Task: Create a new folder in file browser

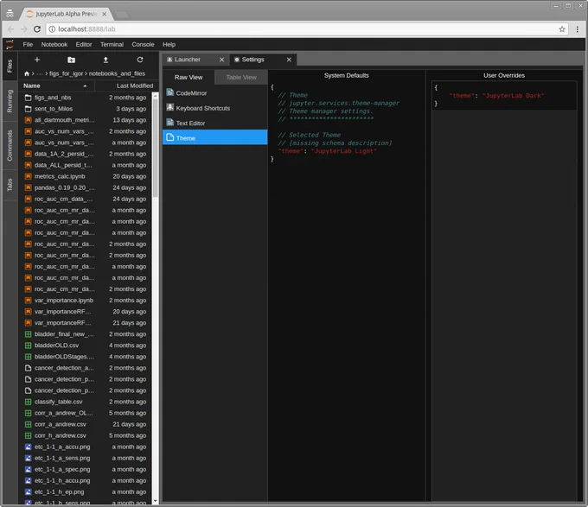Action: pyautogui.click(x=71, y=60)
